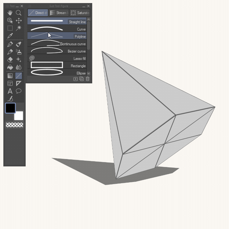Open the Tool palette menu icon
Image resolution: width=229 pixels, height=229 pixels.
tap(7, 6)
